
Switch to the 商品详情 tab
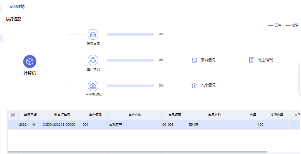pos(17,6)
